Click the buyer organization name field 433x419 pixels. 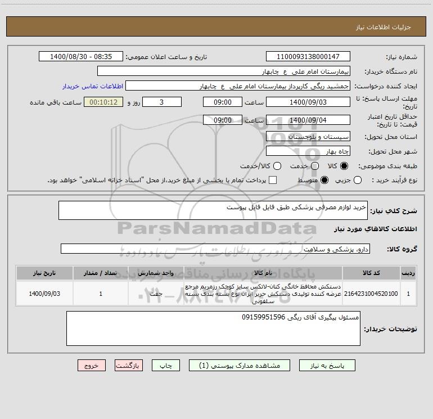(224, 71)
